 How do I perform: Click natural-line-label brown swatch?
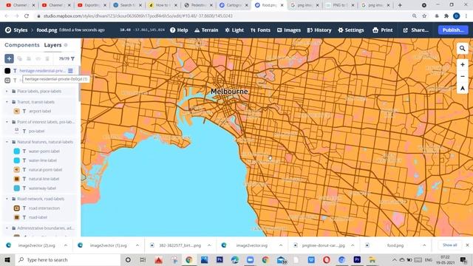pyautogui.click(x=17, y=179)
